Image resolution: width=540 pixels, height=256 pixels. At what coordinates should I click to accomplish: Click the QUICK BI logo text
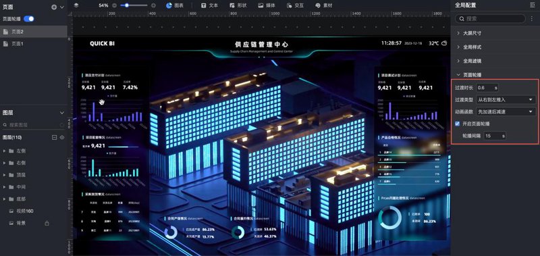tap(103, 43)
